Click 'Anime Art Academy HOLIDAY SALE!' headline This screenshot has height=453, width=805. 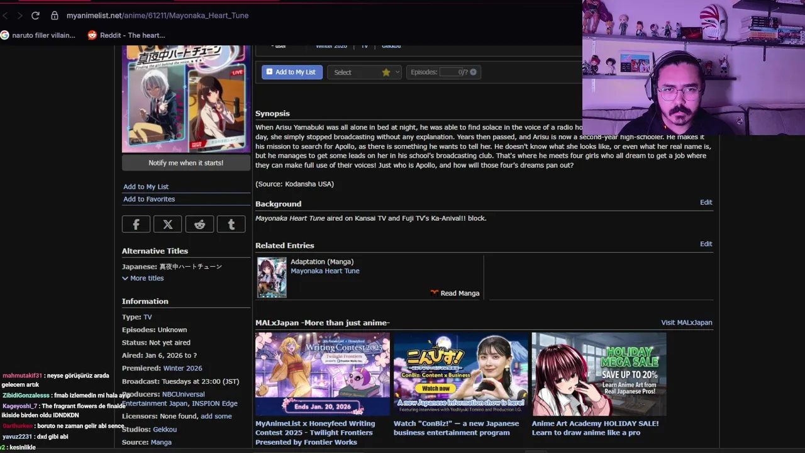tap(595, 428)
